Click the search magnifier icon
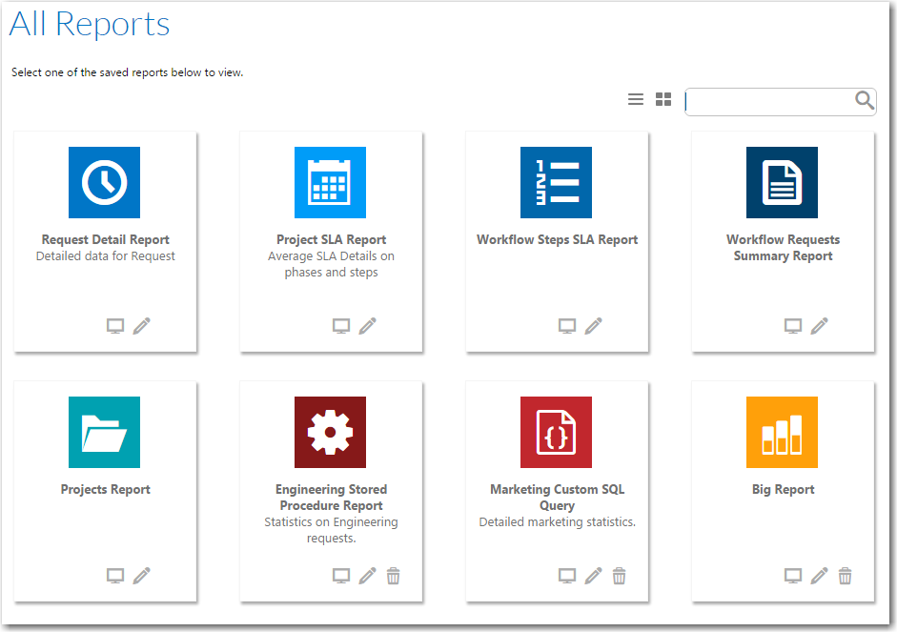This screenshot has width=897, height=632. [x=865, y=100]
